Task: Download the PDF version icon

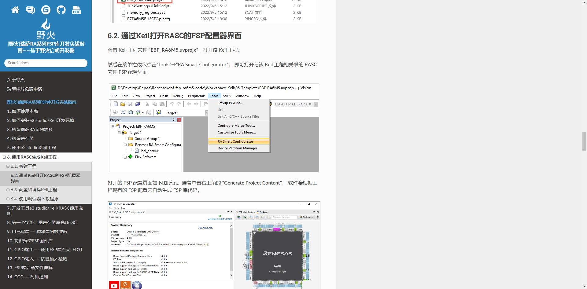Action: pyautogui.click(x=76, y=10)
